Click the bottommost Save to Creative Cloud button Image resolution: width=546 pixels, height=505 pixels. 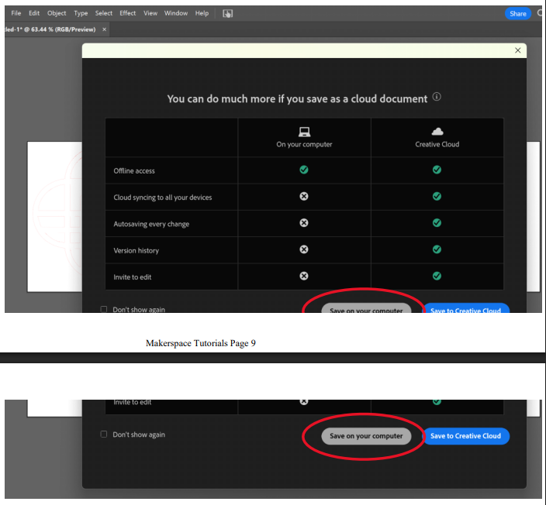pyautogui.click(x=465, y=436)
